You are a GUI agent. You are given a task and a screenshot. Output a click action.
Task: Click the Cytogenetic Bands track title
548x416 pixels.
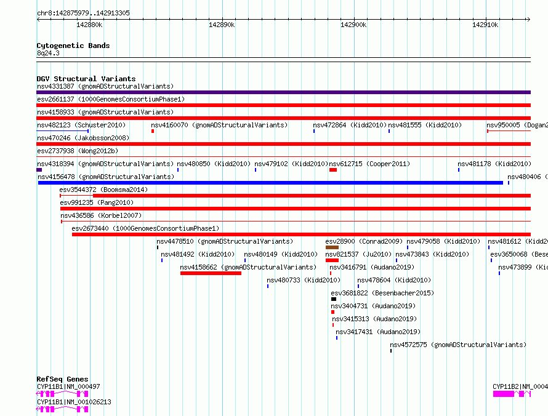[x=73, y=46]
